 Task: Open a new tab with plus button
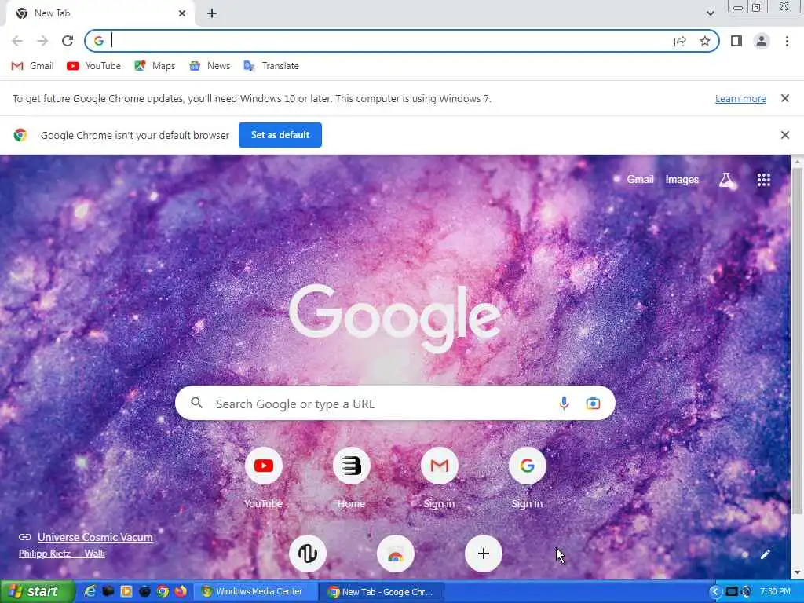(212, 13)
